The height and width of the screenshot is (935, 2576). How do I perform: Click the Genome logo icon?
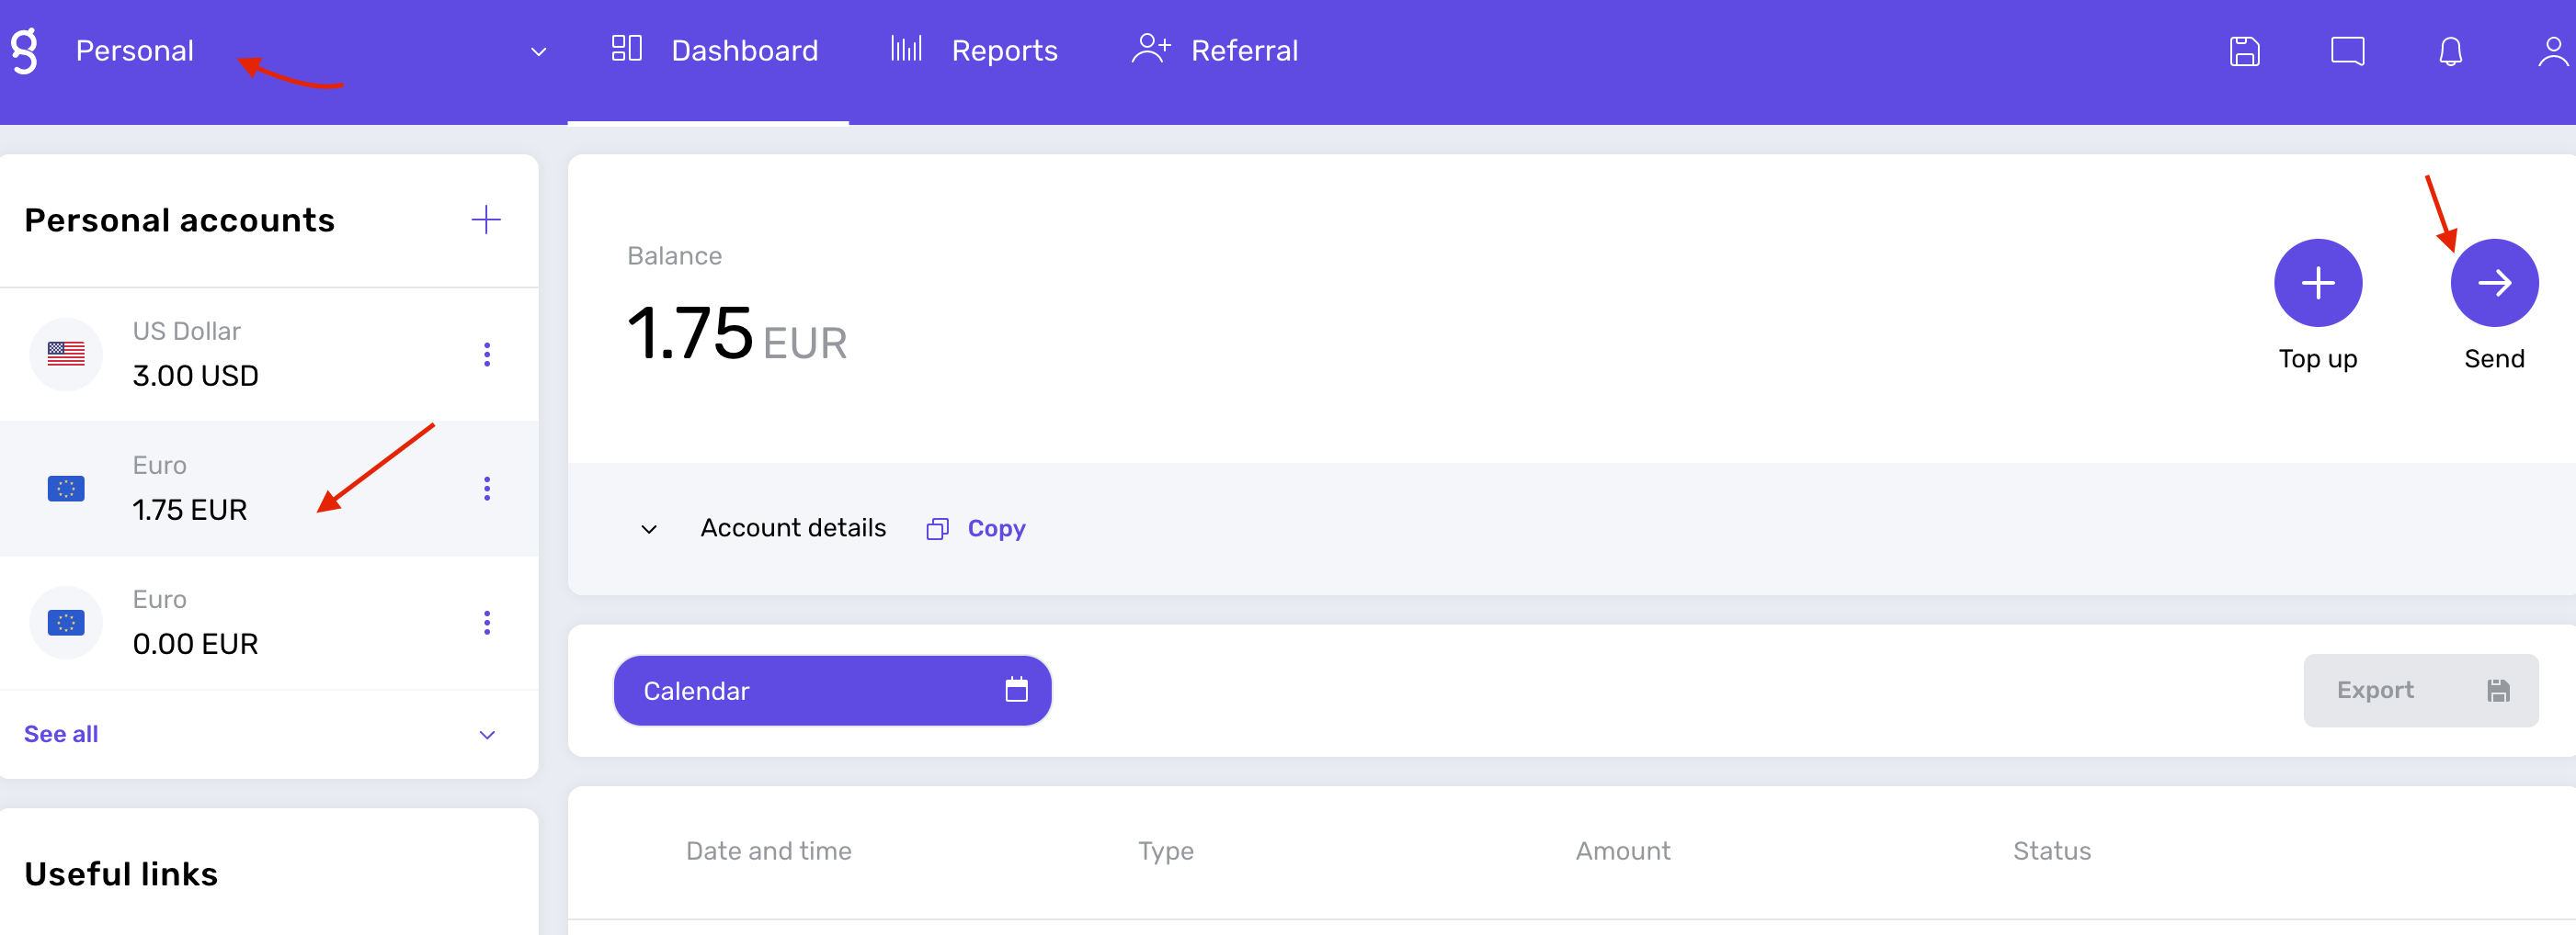tap(25, 51)
